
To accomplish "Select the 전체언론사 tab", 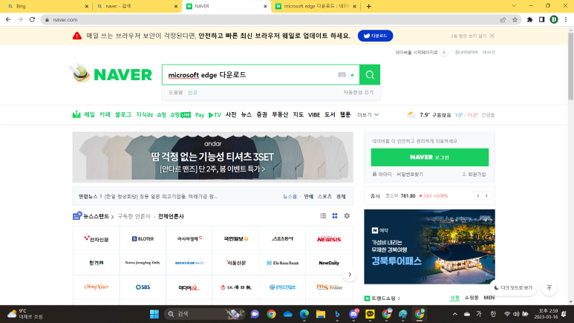I will [171, 216].
